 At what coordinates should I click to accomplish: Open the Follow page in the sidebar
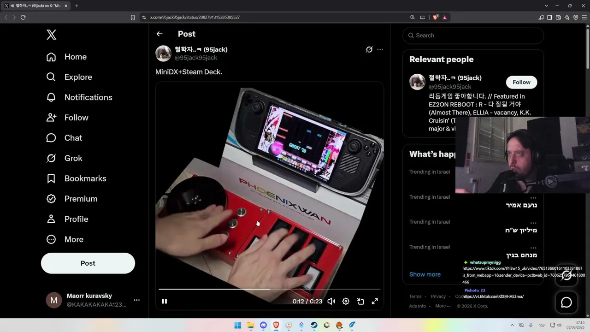(67, 118)
